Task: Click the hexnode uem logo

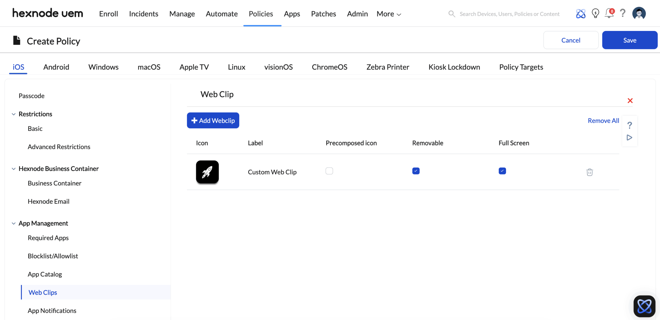Action: 48,13
